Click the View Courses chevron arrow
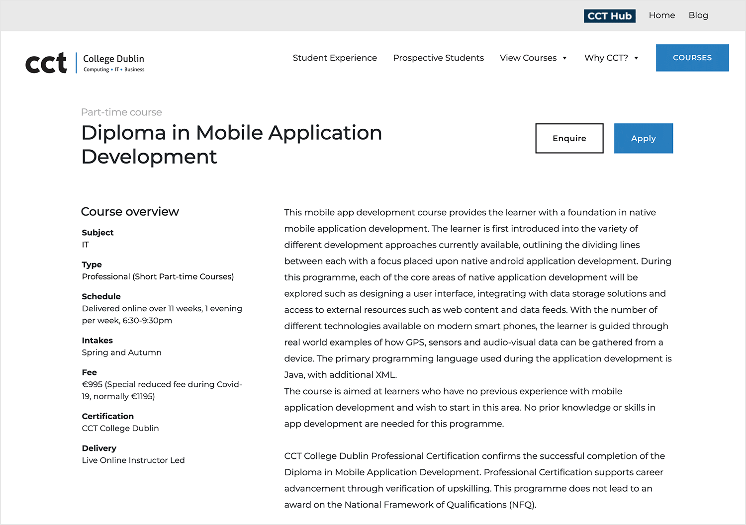This screenshot has height=525, width=746. click(x=564, y=58)
